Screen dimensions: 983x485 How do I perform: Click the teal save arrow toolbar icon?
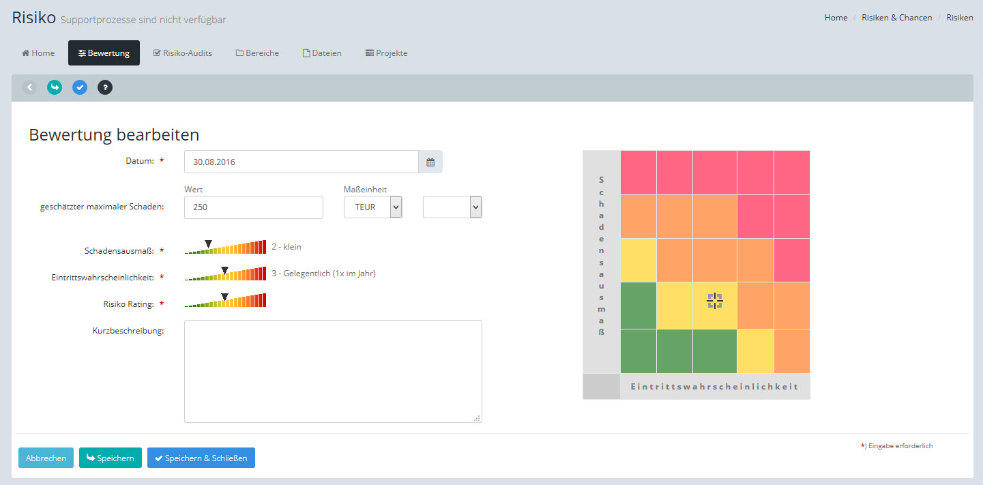tap(55, 87)
